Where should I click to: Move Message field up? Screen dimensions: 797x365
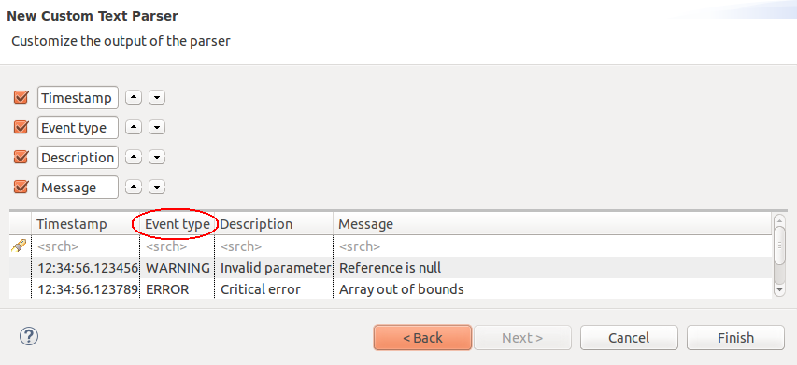click(x=134, y=188)
